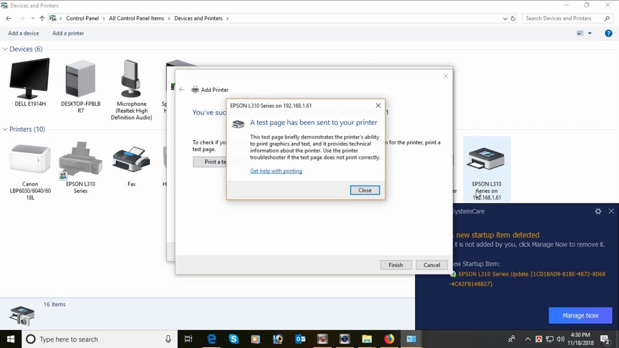Click the Manage Now button
Screen dimensions: 619x348
(580, 315)
